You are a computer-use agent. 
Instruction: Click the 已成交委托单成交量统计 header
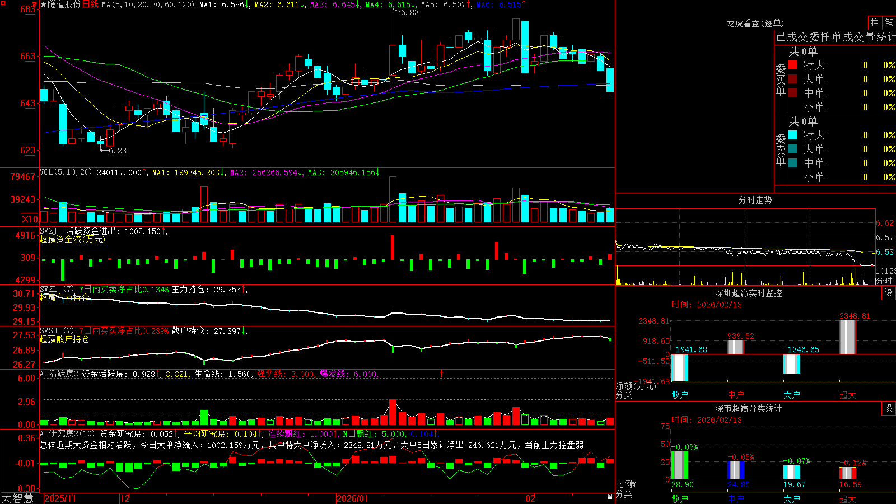pos(836,37)
